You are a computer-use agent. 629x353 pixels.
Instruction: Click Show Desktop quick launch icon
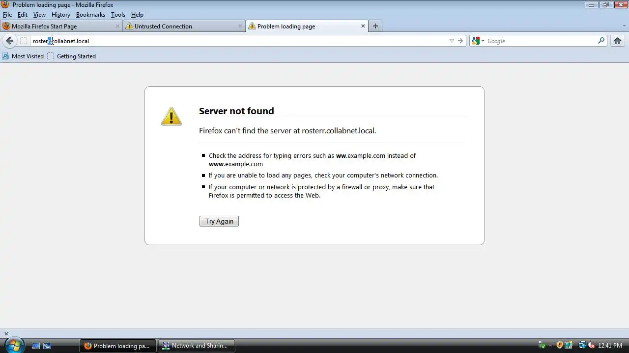tap(36, 346)
